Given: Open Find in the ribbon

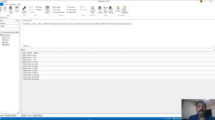Looking at the screenshot, I should pos(82,7).
